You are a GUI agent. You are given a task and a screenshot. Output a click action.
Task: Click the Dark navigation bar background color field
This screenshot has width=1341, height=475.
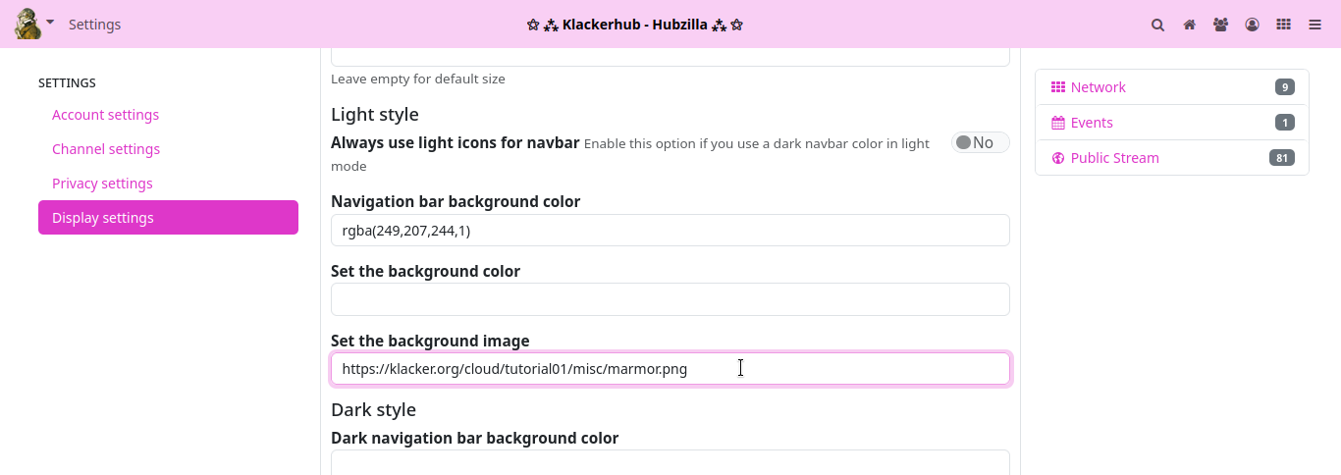pos(670,462)
